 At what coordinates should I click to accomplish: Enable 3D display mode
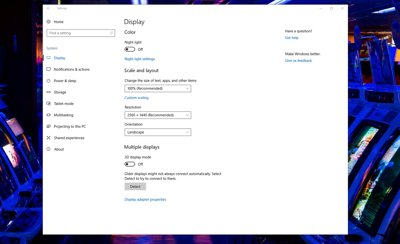pyautogui.click(x=130, y=164)
